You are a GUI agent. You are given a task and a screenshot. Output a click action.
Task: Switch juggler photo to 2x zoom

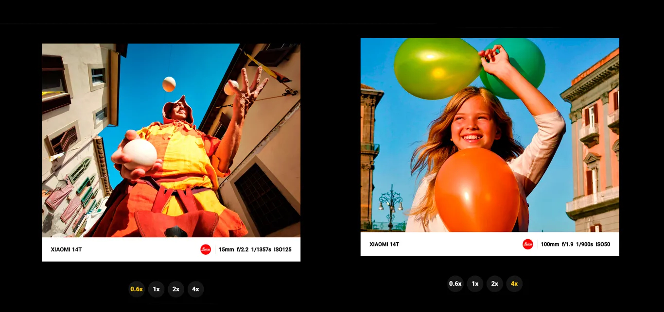click(176, 289)
